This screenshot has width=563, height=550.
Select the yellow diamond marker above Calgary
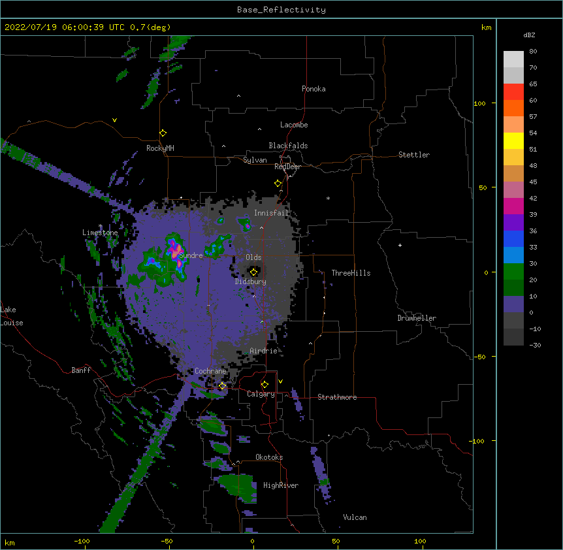[x=265, y=385]
